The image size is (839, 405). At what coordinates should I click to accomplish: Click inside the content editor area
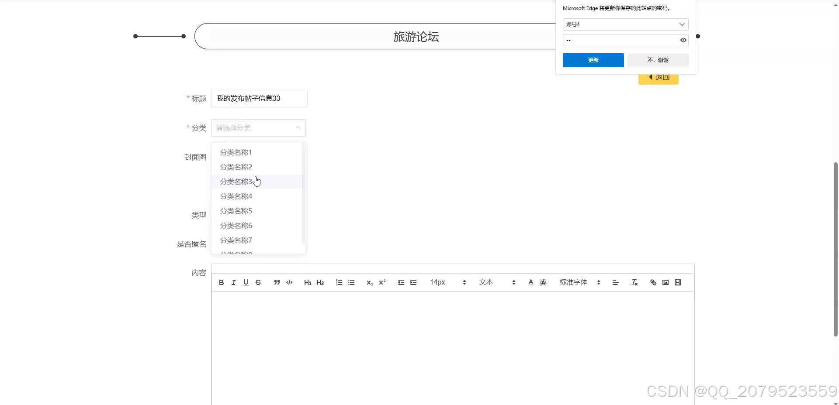coord(453,348)
